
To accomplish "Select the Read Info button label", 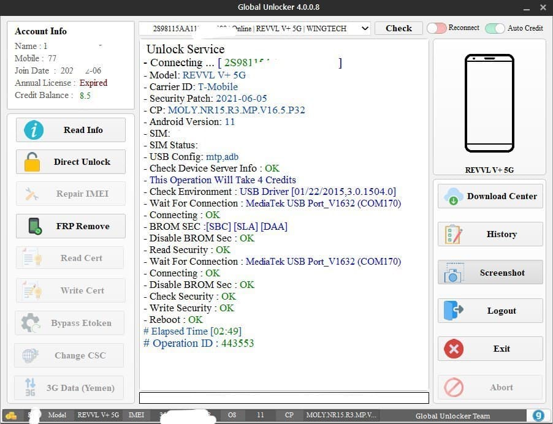I will [83, 130].
